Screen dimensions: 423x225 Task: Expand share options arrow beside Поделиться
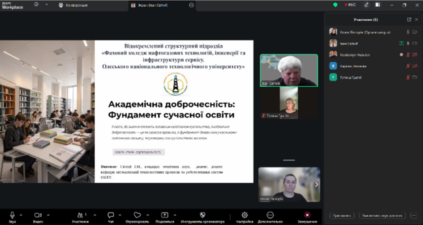point(175,215)
